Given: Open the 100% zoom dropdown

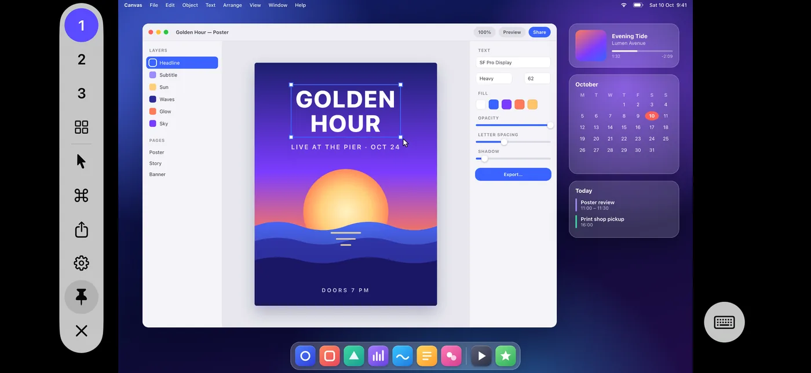Looking at the screenshot, I should pos(484,32).
